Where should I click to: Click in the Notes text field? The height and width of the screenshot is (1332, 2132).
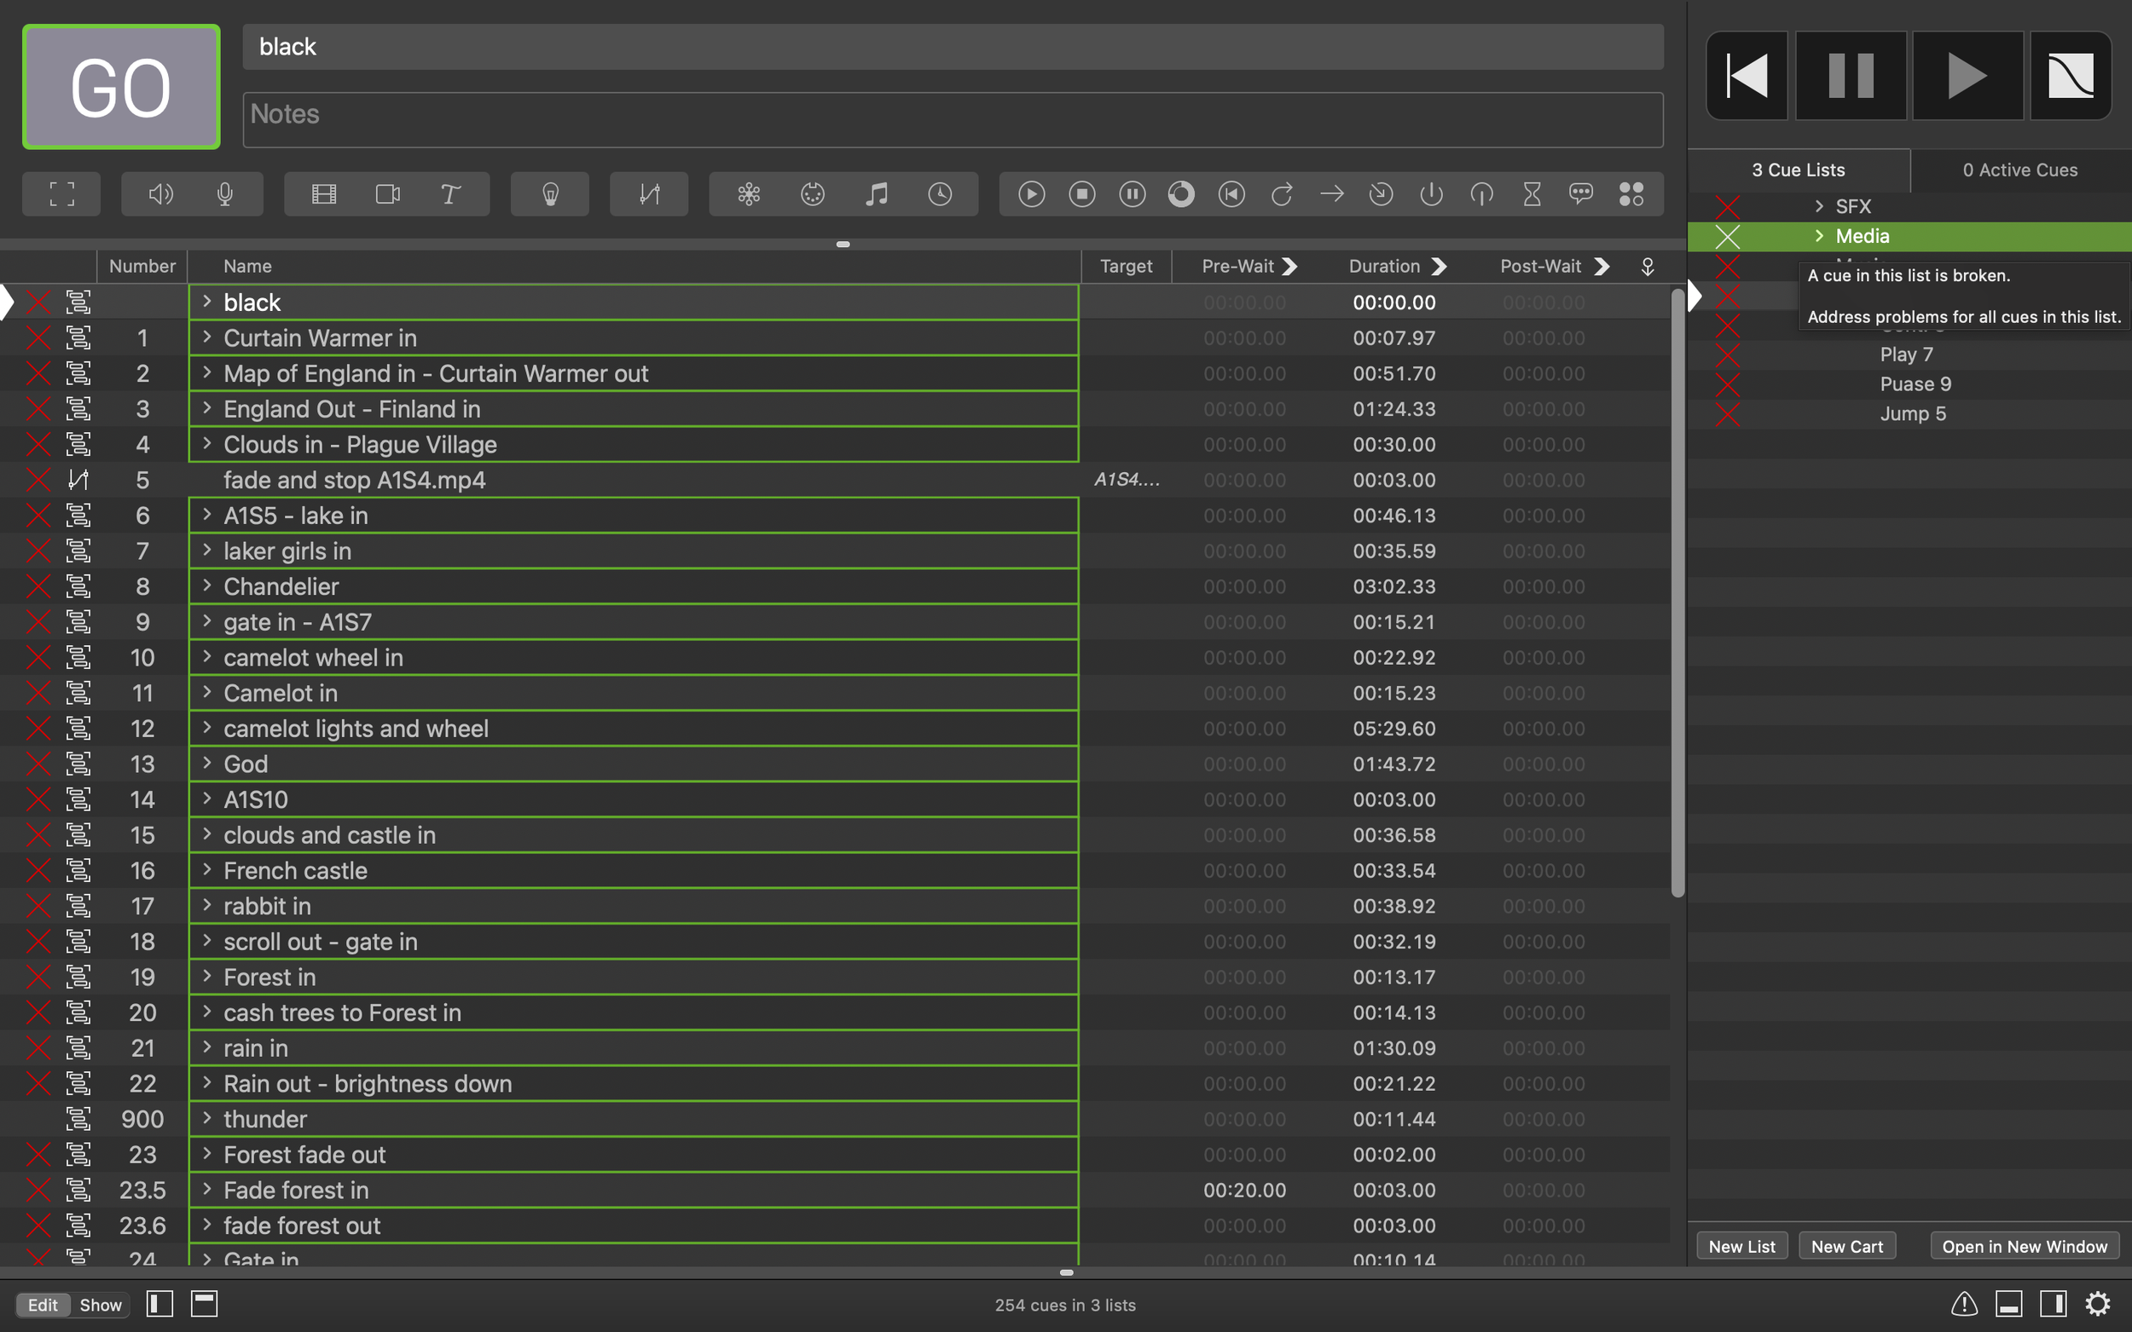(952, 119)
